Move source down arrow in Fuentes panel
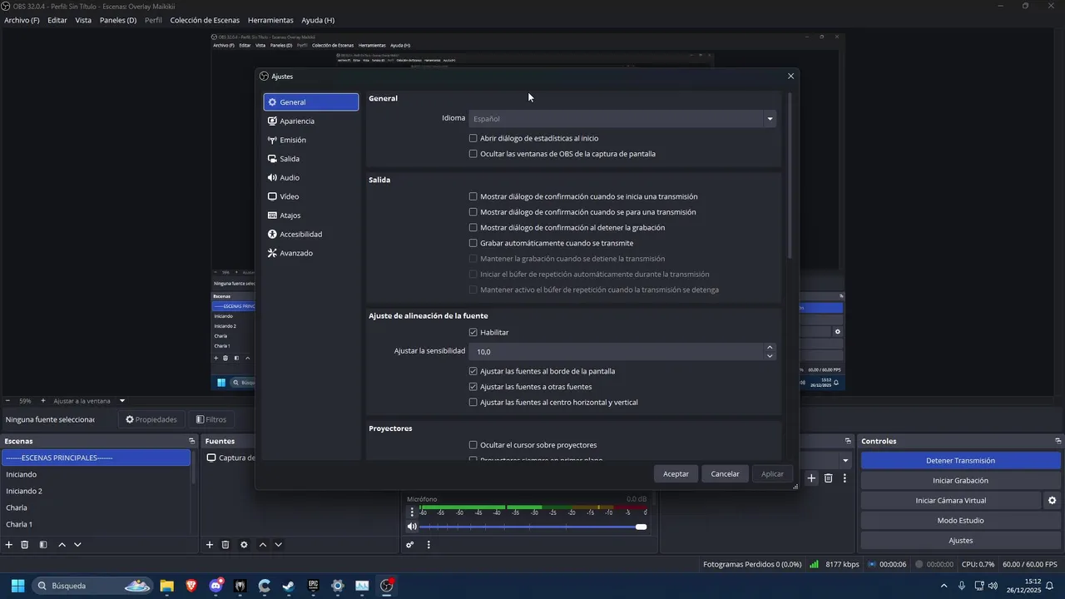This screenshot has height=599, width=1065. tap(279, 545)
